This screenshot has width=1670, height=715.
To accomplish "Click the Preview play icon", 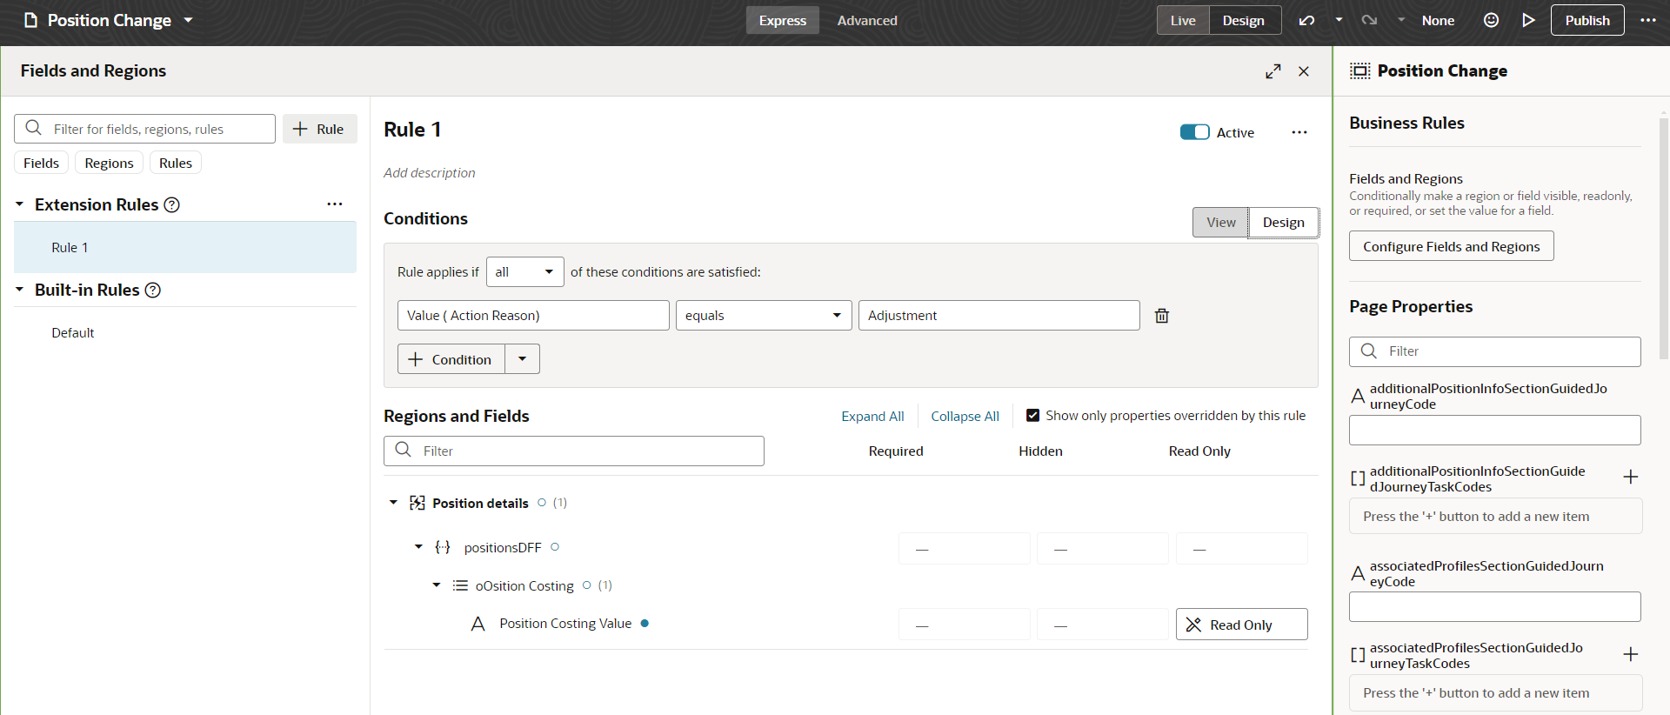I will click(x=1528, y=20).
